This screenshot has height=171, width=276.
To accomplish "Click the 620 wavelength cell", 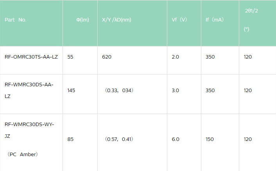I will 107,57.
